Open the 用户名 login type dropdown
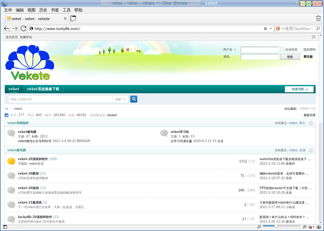 point(230,50)
